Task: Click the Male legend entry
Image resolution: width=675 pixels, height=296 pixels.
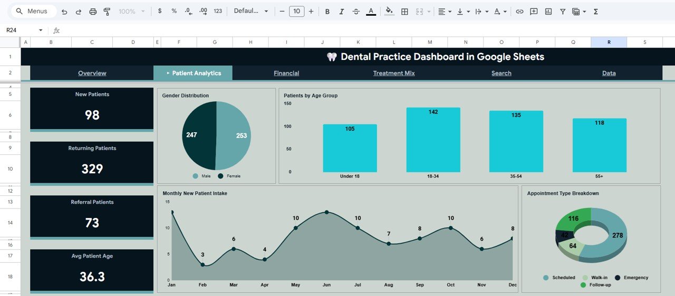Action: point(202,176)
